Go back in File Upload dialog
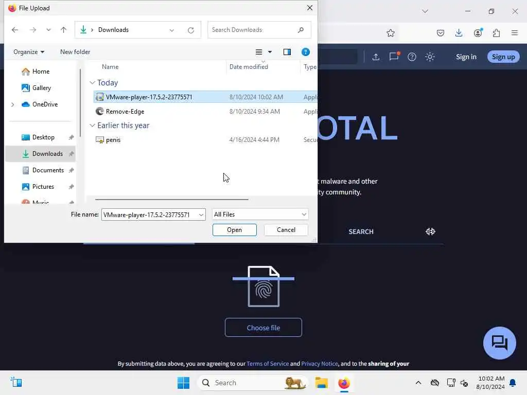 point(15,30)
